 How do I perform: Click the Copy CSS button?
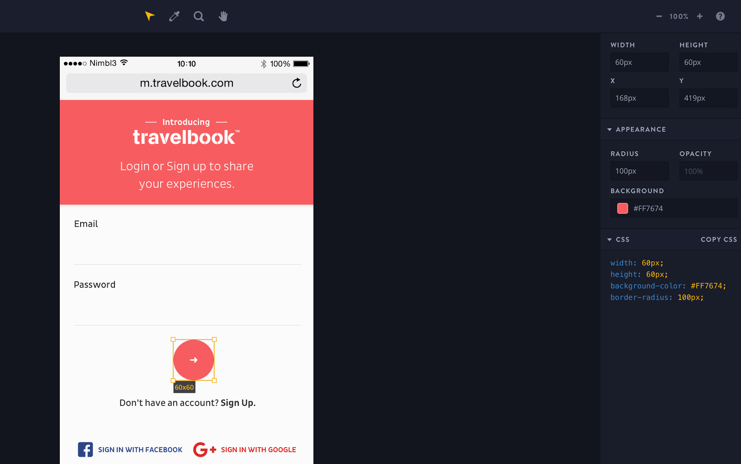coord(719,240)
